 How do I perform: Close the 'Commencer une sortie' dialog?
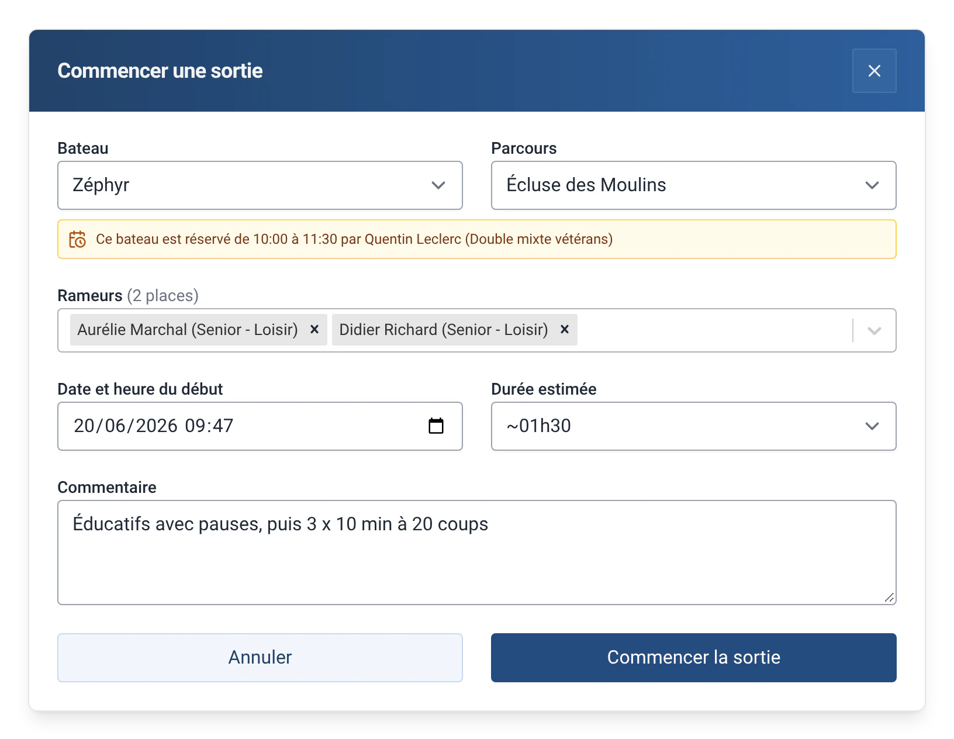874,71
